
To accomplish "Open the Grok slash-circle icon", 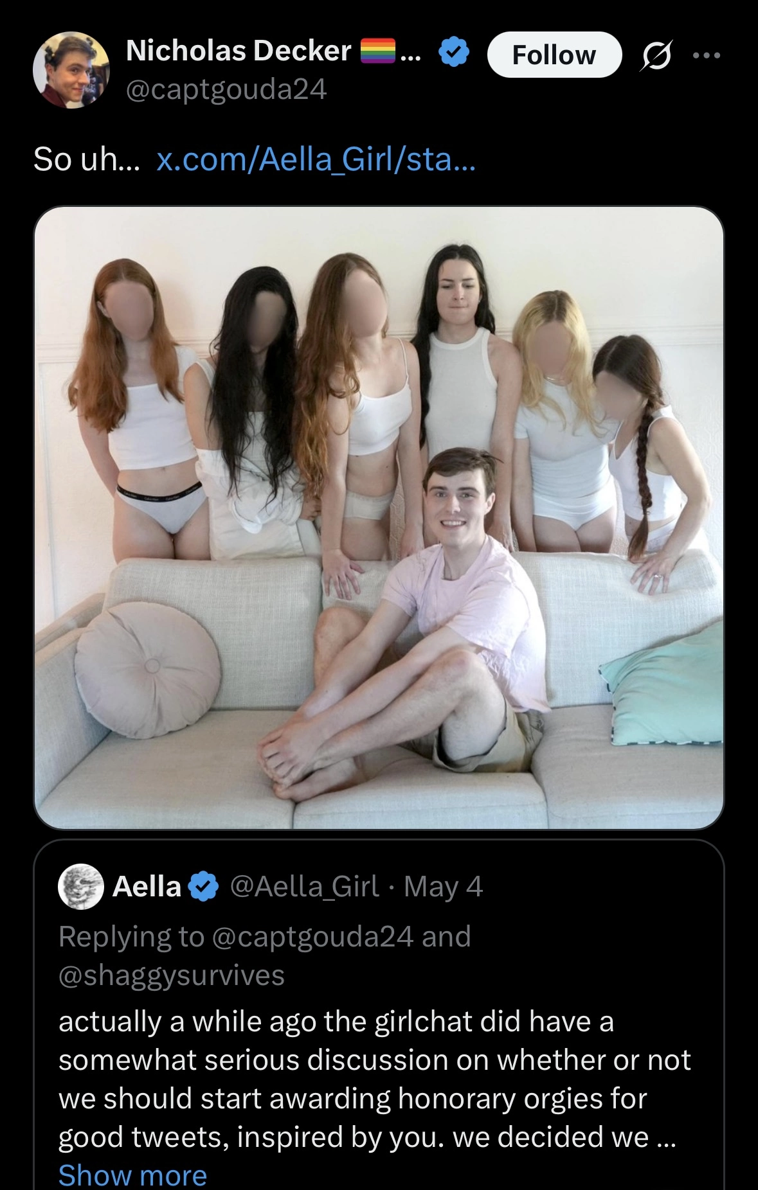I will tap(656, 55).
